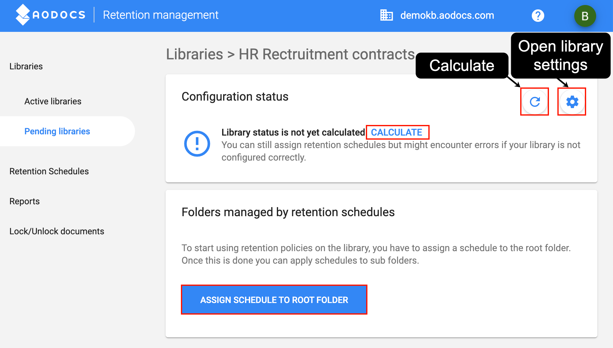The height and width of the screenshot is (348, 613).
Task: Click the demokb.aodocs.com domain label
Action: [x=447, y=15]
